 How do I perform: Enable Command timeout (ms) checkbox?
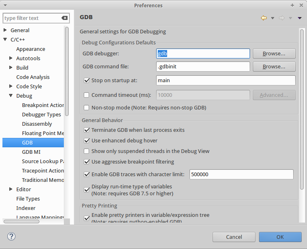pos(86,95)
